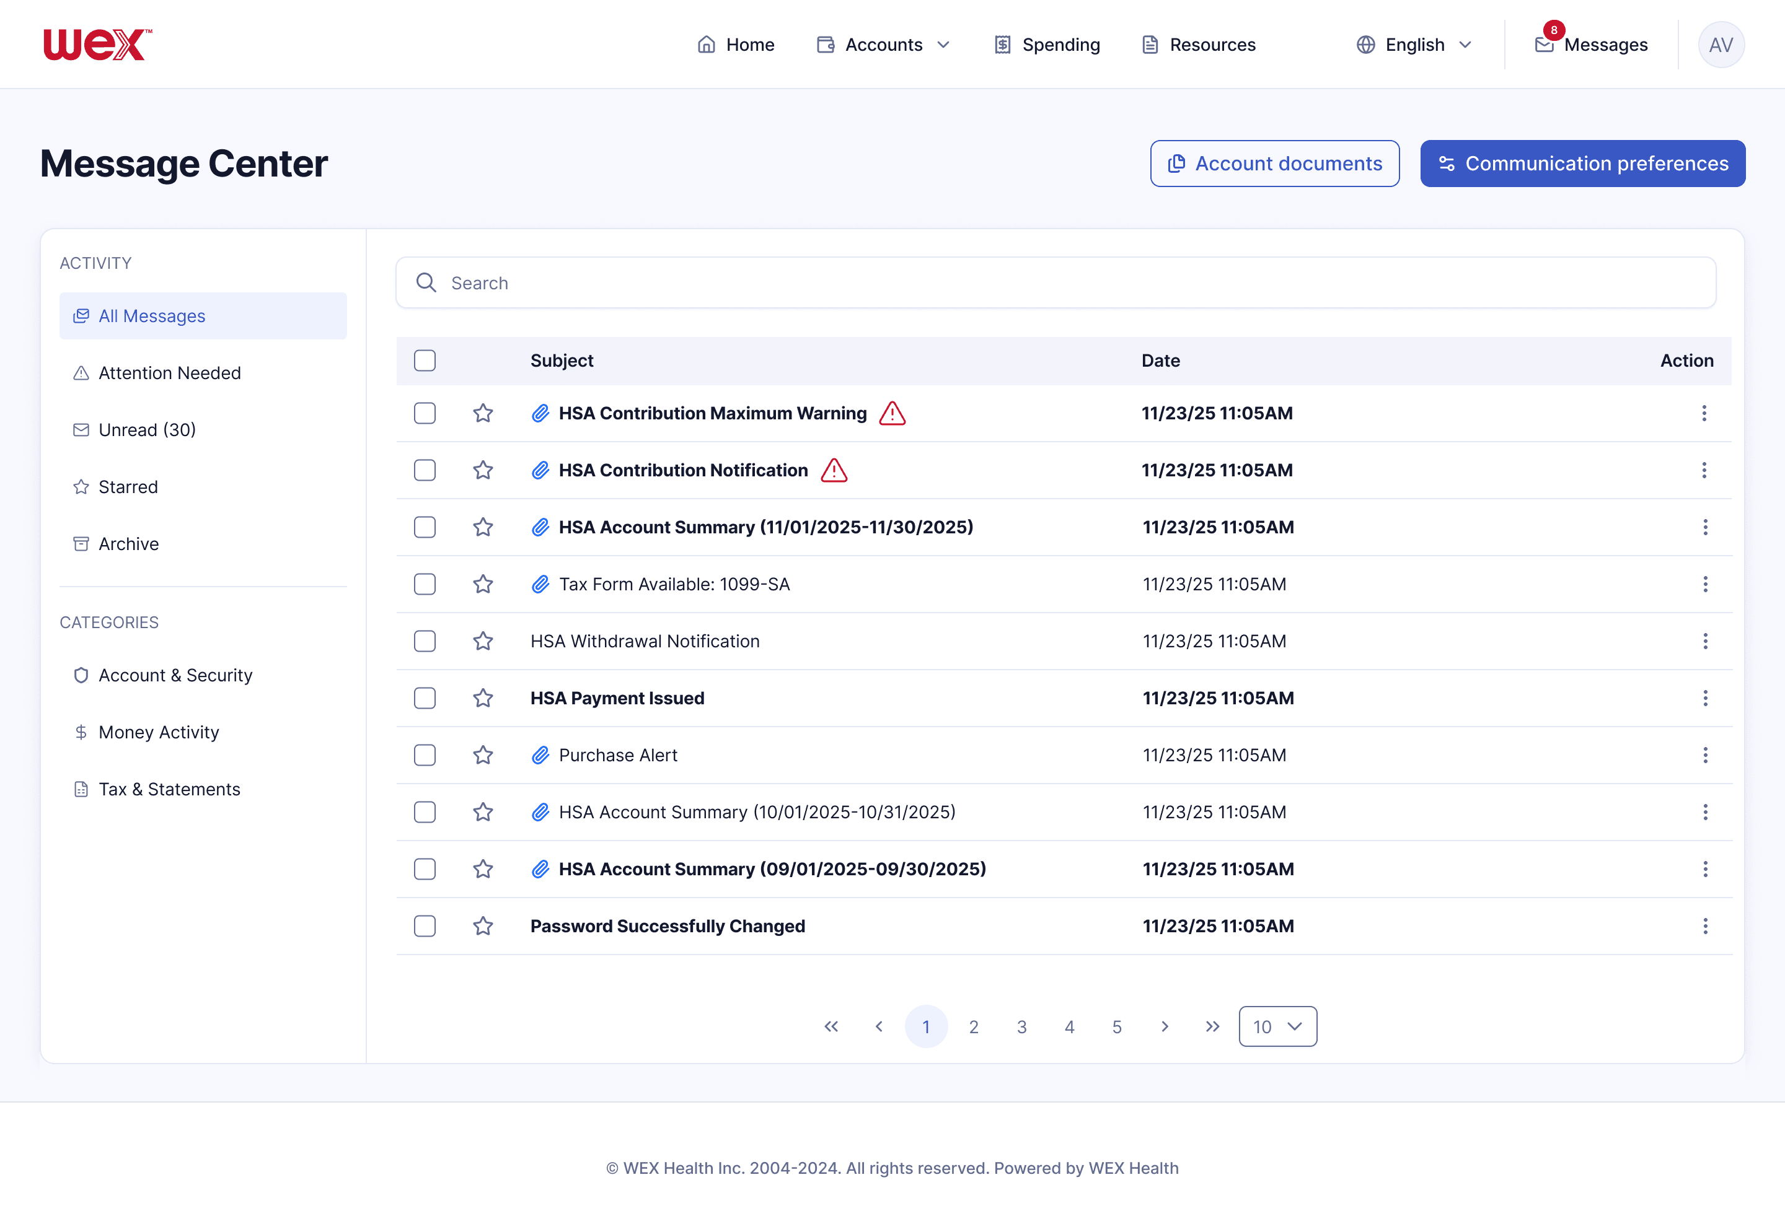This screenshot has height=1224, width=1785.
Task: Click attachment paperclip on Tax Form Available row
Action: coord(540,585)
